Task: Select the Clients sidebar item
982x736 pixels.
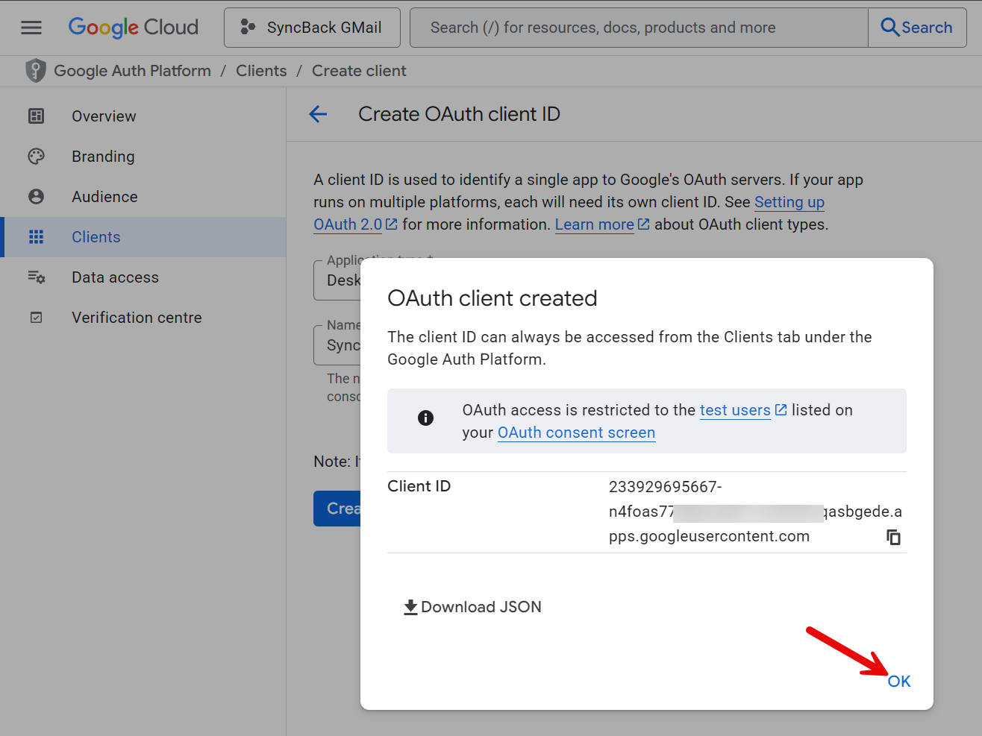Action: [x=96, y=237]
